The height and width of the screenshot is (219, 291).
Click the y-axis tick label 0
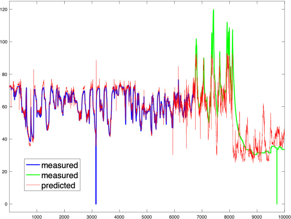pos(6,204)
